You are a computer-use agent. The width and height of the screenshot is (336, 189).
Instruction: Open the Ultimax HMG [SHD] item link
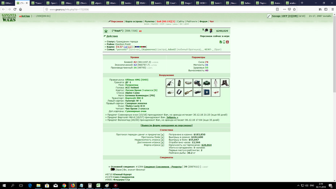pos(137,80)
